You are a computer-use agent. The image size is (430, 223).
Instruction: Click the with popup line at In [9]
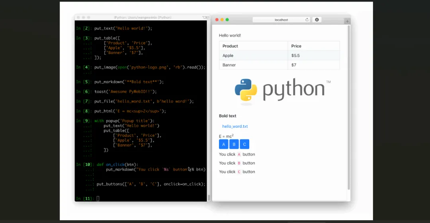click(124, 121)
